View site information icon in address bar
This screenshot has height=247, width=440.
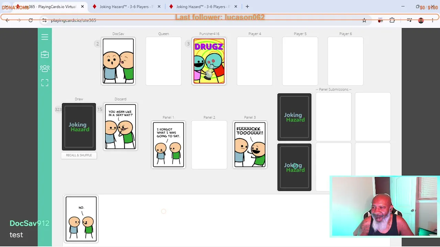(44, 20)
